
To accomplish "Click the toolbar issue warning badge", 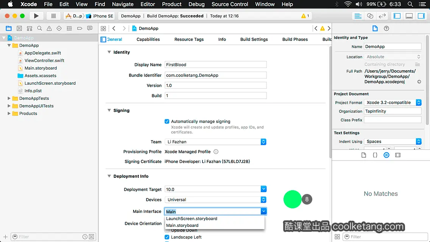I will (305, 16).
